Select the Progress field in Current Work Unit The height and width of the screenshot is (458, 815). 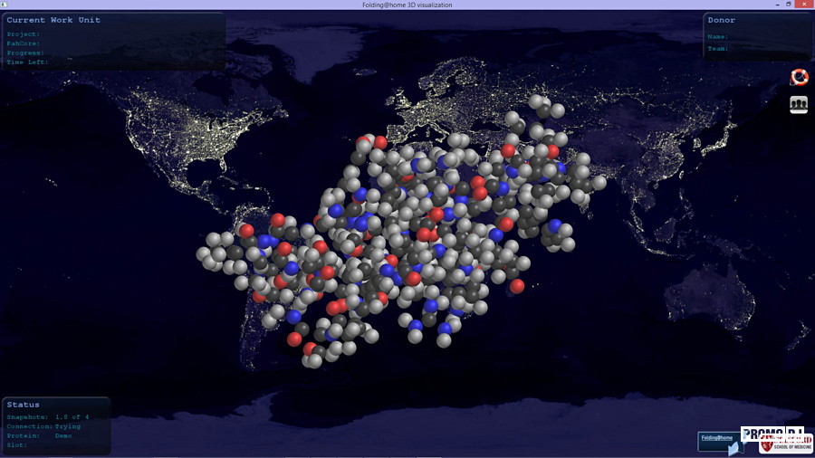(x=25, y=52)
